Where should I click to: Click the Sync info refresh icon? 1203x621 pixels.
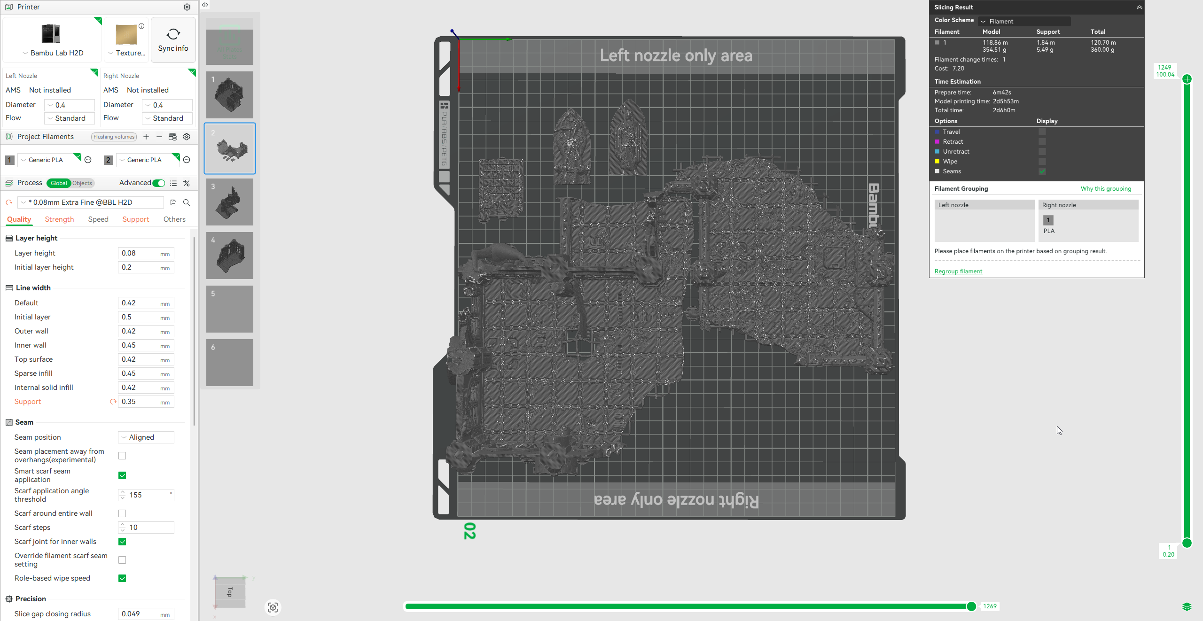pyautogui.click(x=173, y=34)
